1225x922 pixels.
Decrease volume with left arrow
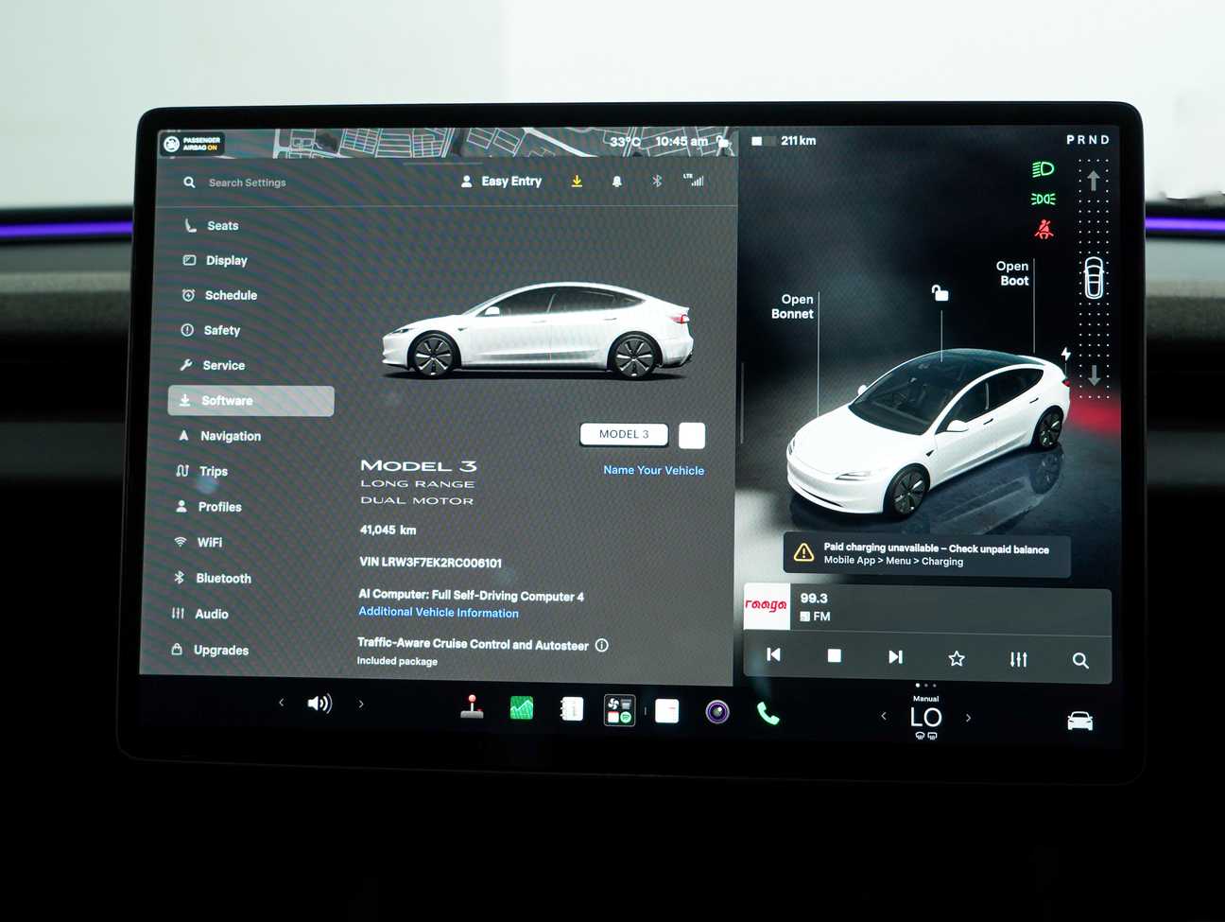point(281,702)
